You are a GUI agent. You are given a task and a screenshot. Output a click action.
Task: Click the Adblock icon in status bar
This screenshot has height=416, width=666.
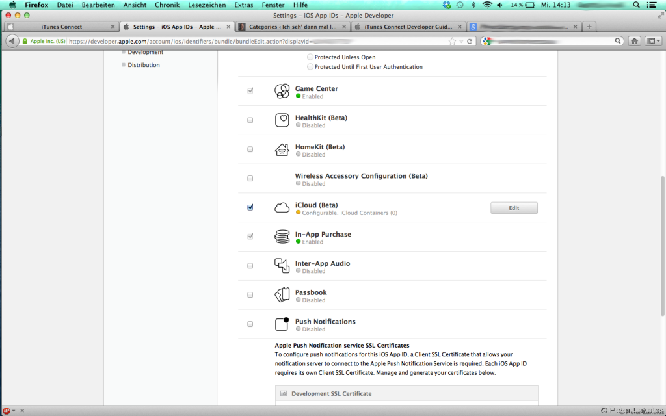(7, 411)
